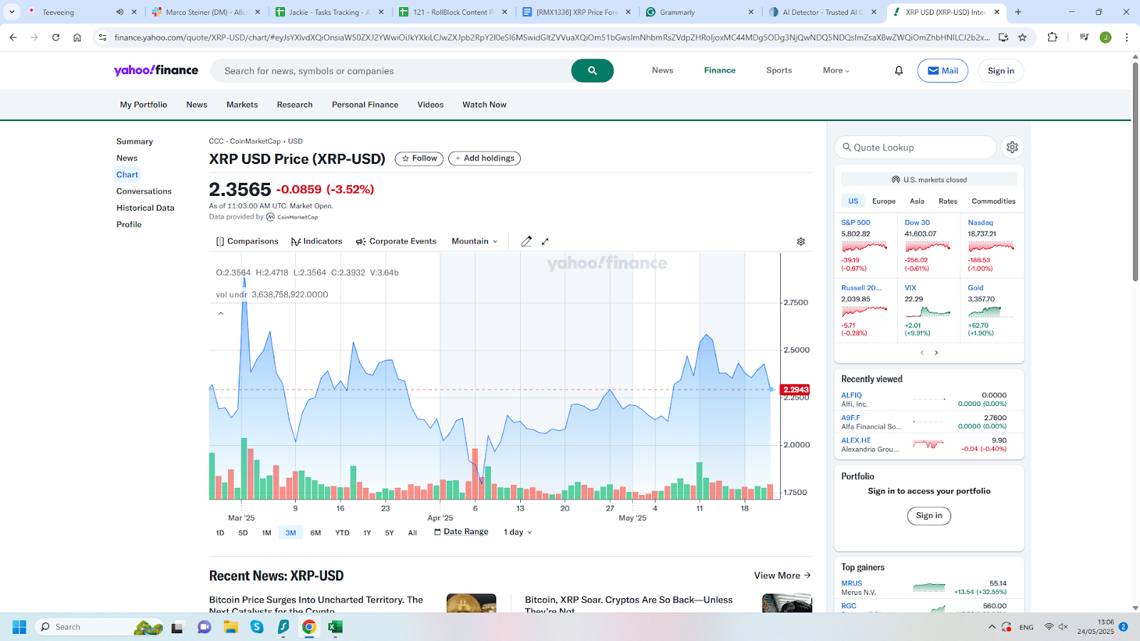
Task: Open the Indicators menu
Action: 316,241
